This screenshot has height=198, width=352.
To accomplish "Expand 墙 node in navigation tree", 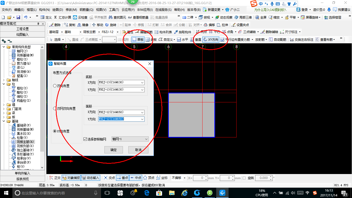I will [x=4, y=105].
